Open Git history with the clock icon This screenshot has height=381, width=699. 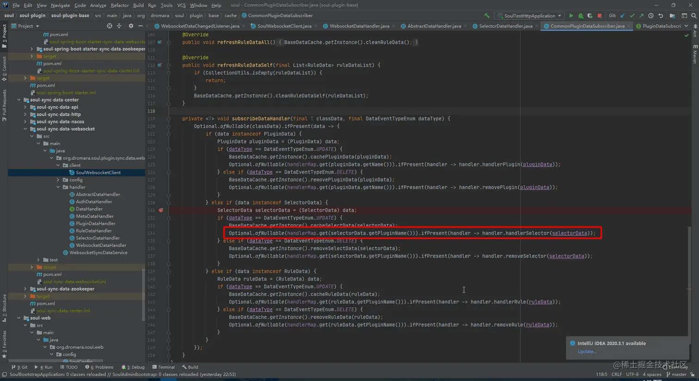click(651, 16)
